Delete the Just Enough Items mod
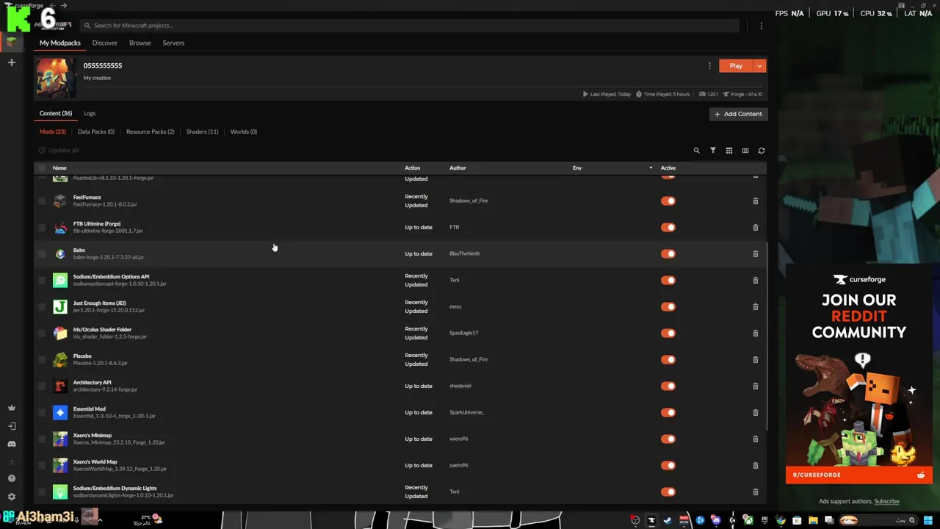 coord(755,306)
